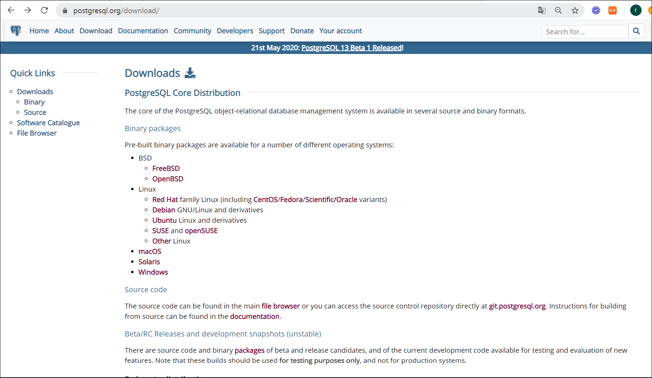Open the Fedora link
This screenshot has height=378, width=652.
tap(291, 200)
